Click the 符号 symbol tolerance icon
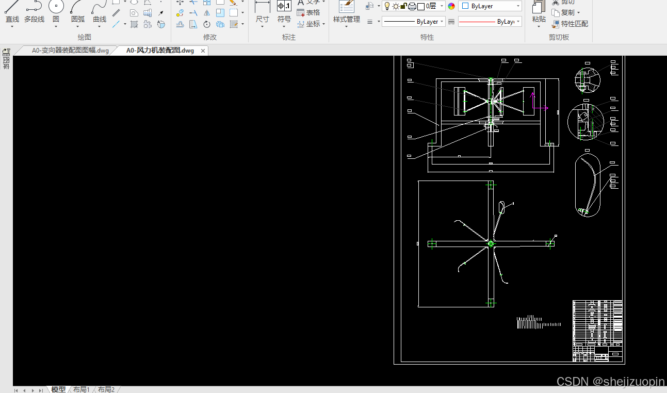The width and height of the screenshot is (667, 393). 284,6
